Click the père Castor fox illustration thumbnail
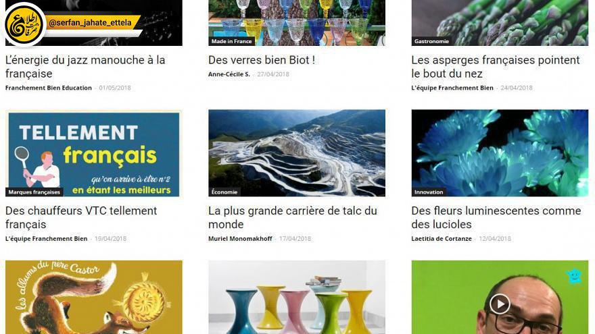 [x=94, y=297]
